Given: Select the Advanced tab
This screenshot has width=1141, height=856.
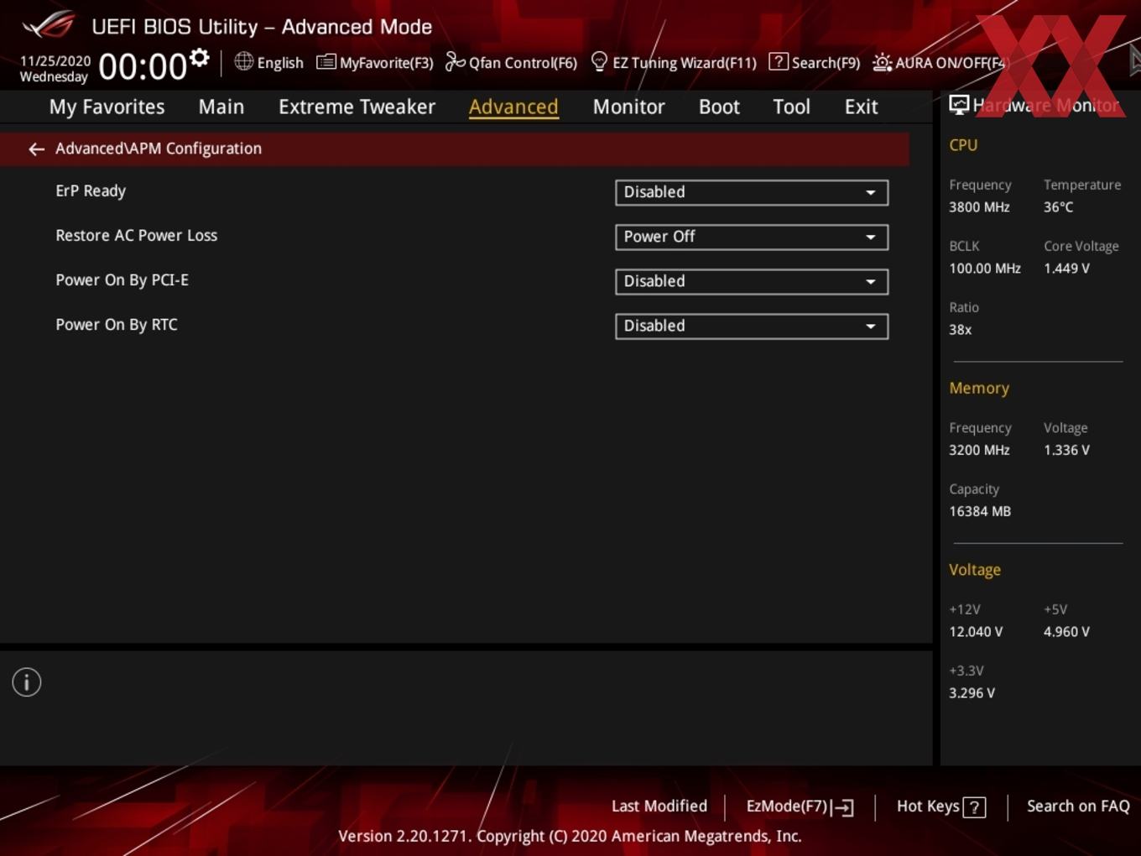Looking at the screenshot, I should 513,107.
